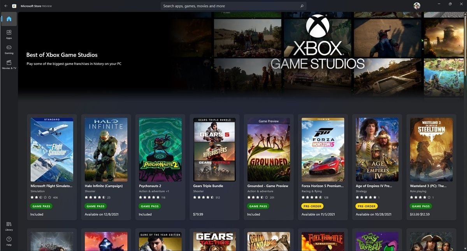Open the Gaming section in the sidebar
Viewport: 467px width, 251px height.
pos(9,49)
